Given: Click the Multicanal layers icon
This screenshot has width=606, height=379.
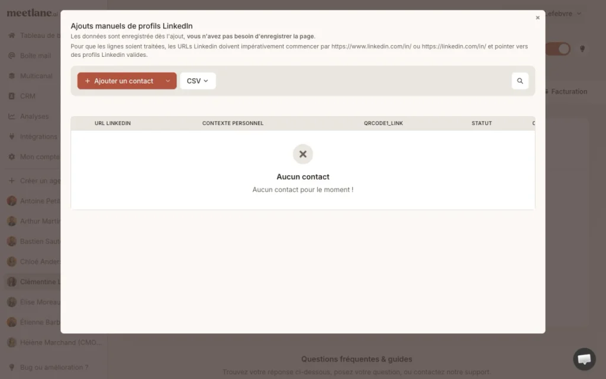Looking at the screenshot, I should [x=12, y=76].
